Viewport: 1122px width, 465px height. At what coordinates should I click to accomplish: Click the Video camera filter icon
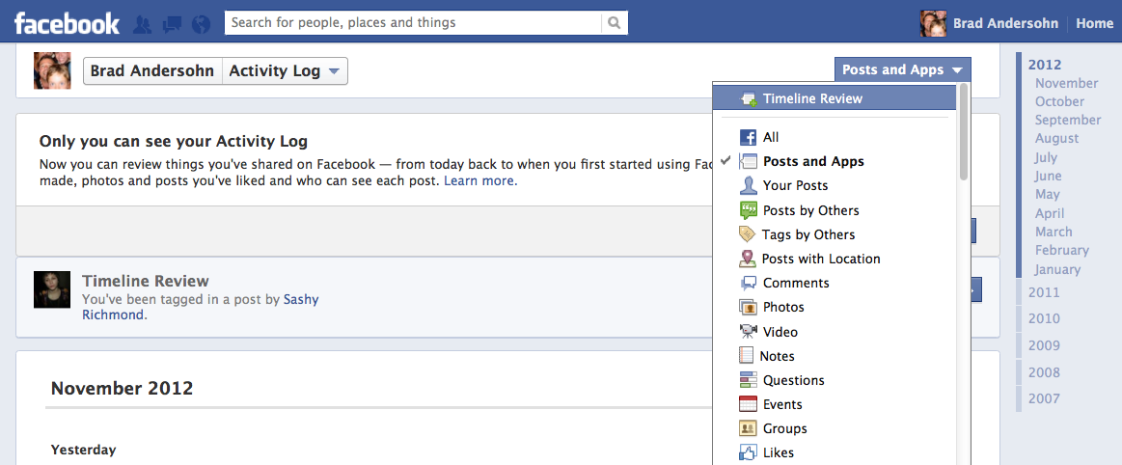748,331
